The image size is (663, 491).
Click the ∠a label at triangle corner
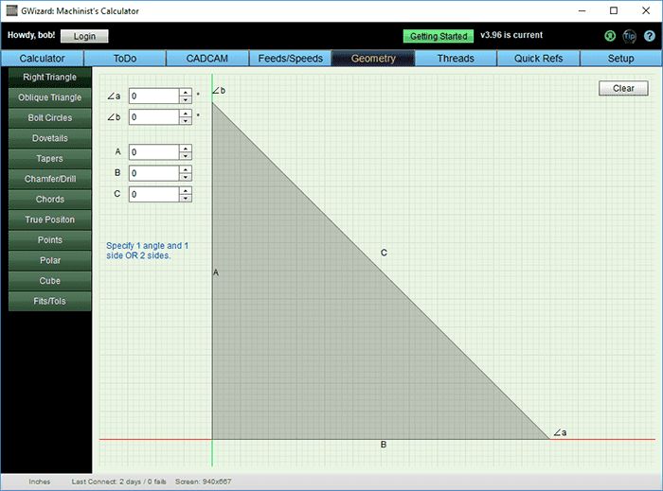[560, 432]
